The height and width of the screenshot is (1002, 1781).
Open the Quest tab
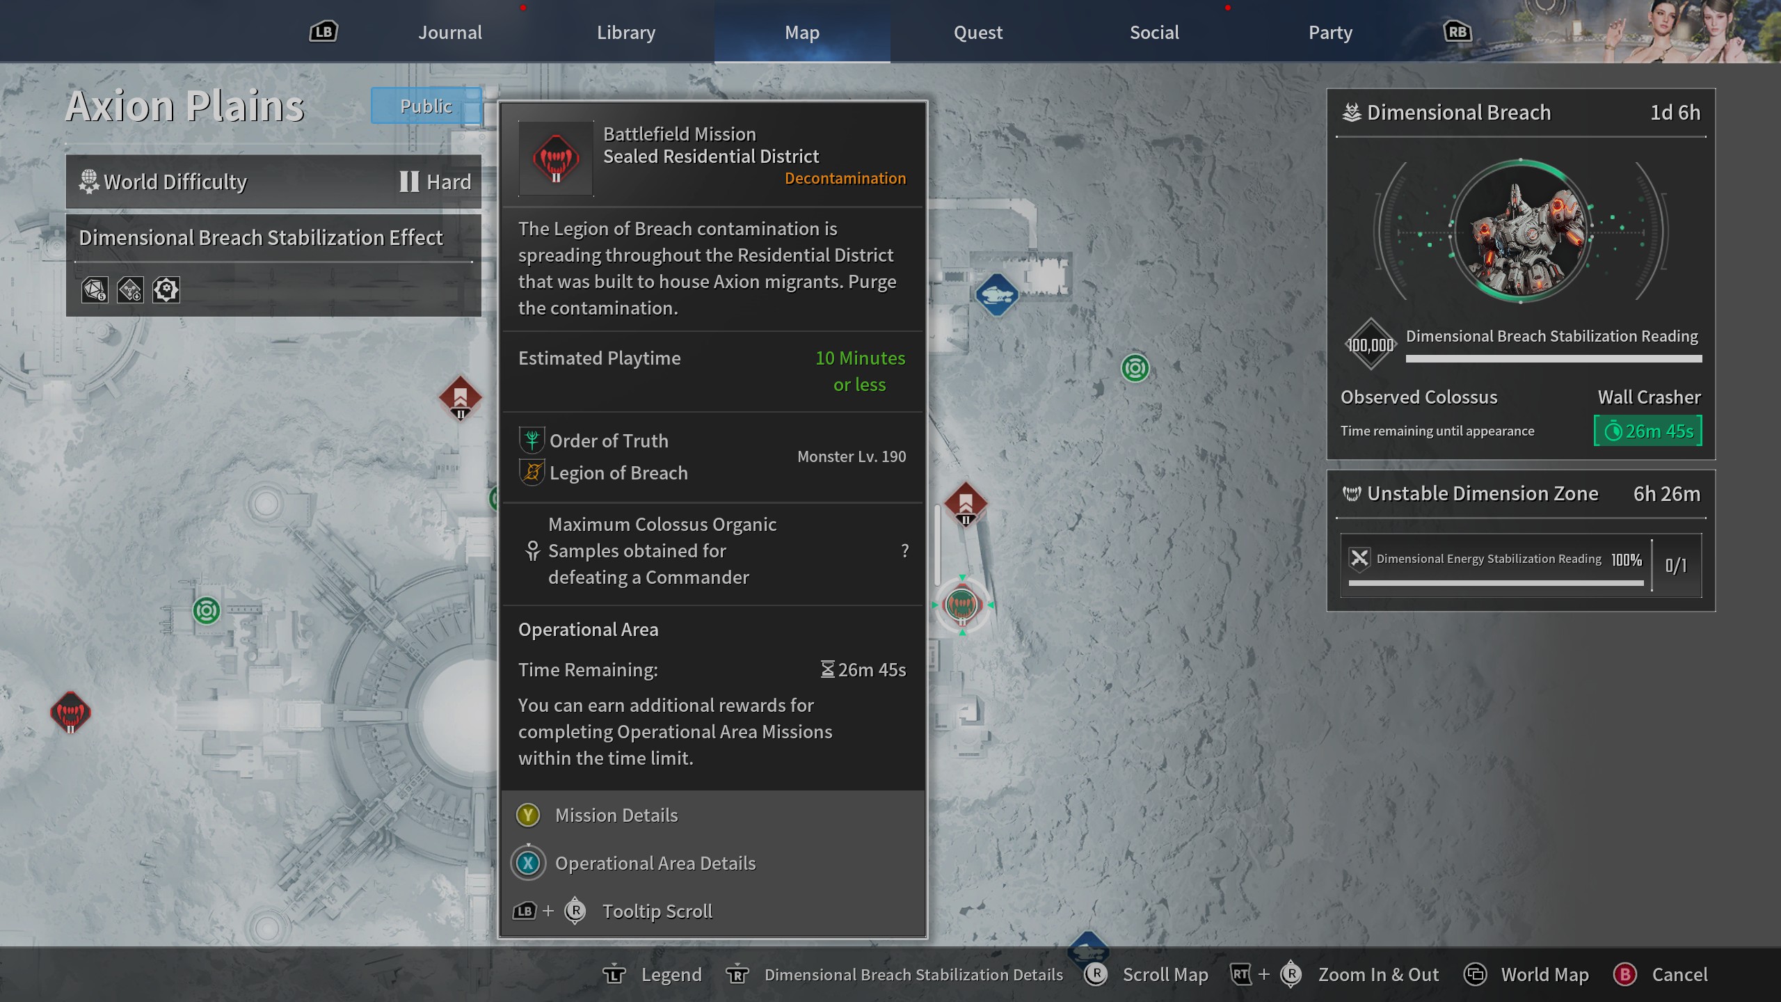pos(977,33)
